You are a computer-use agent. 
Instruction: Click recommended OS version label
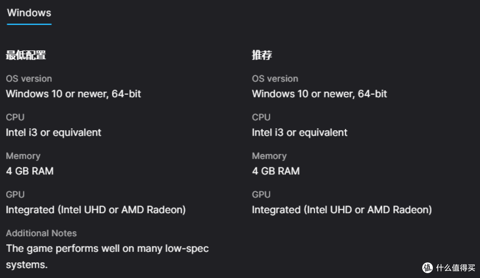tap(275, 79)
